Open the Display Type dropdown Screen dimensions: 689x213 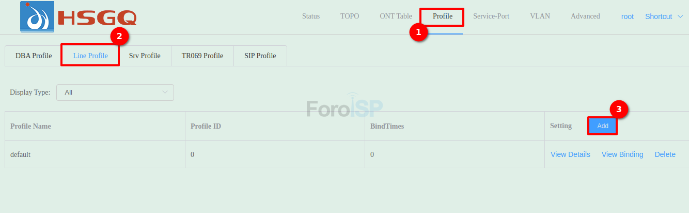click(x=115, y=93)
